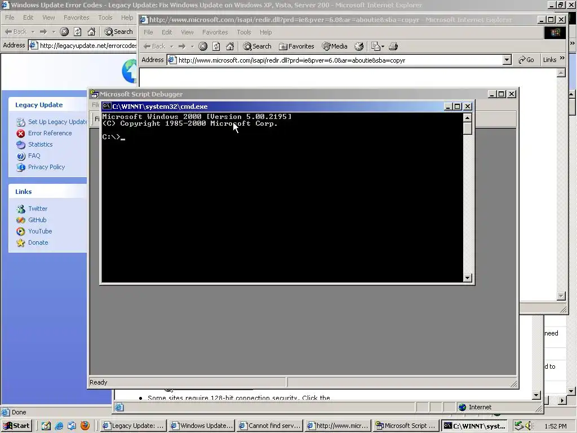Click Home icon in Legacy Update IE toolbar
This screenshot has height=433, width=577.
click(x=91, y=32)
